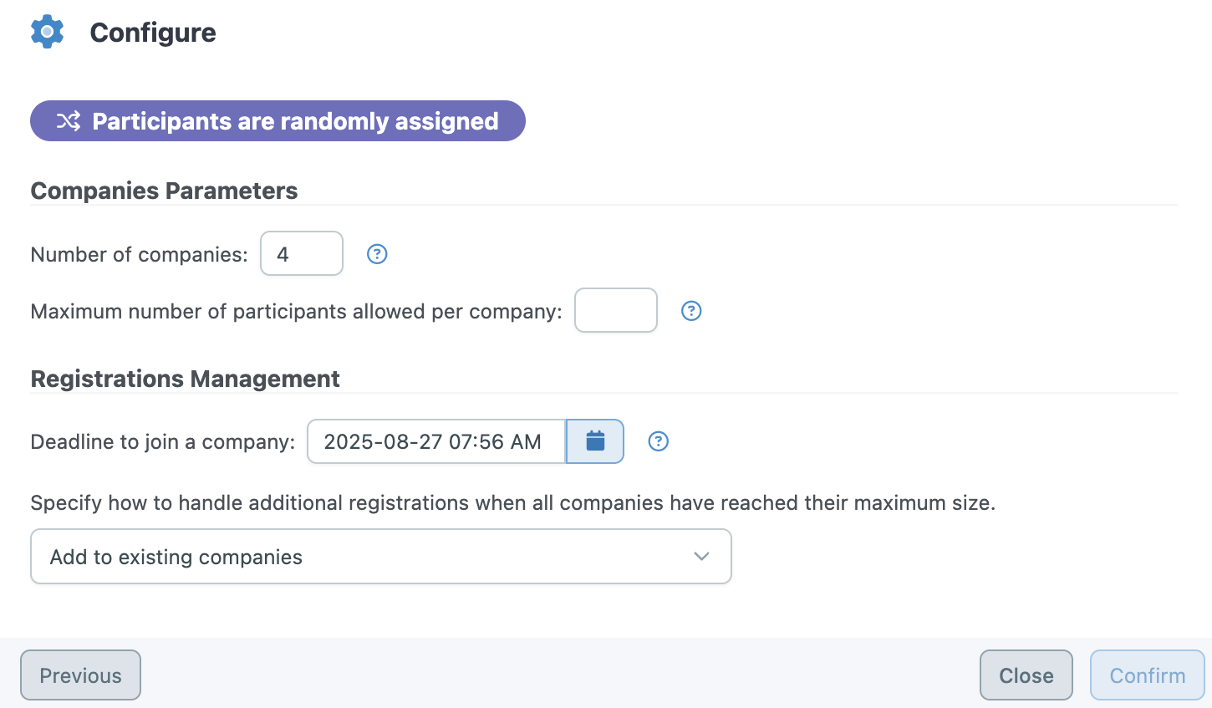Click the Configure dialog title text

[153, 33]
